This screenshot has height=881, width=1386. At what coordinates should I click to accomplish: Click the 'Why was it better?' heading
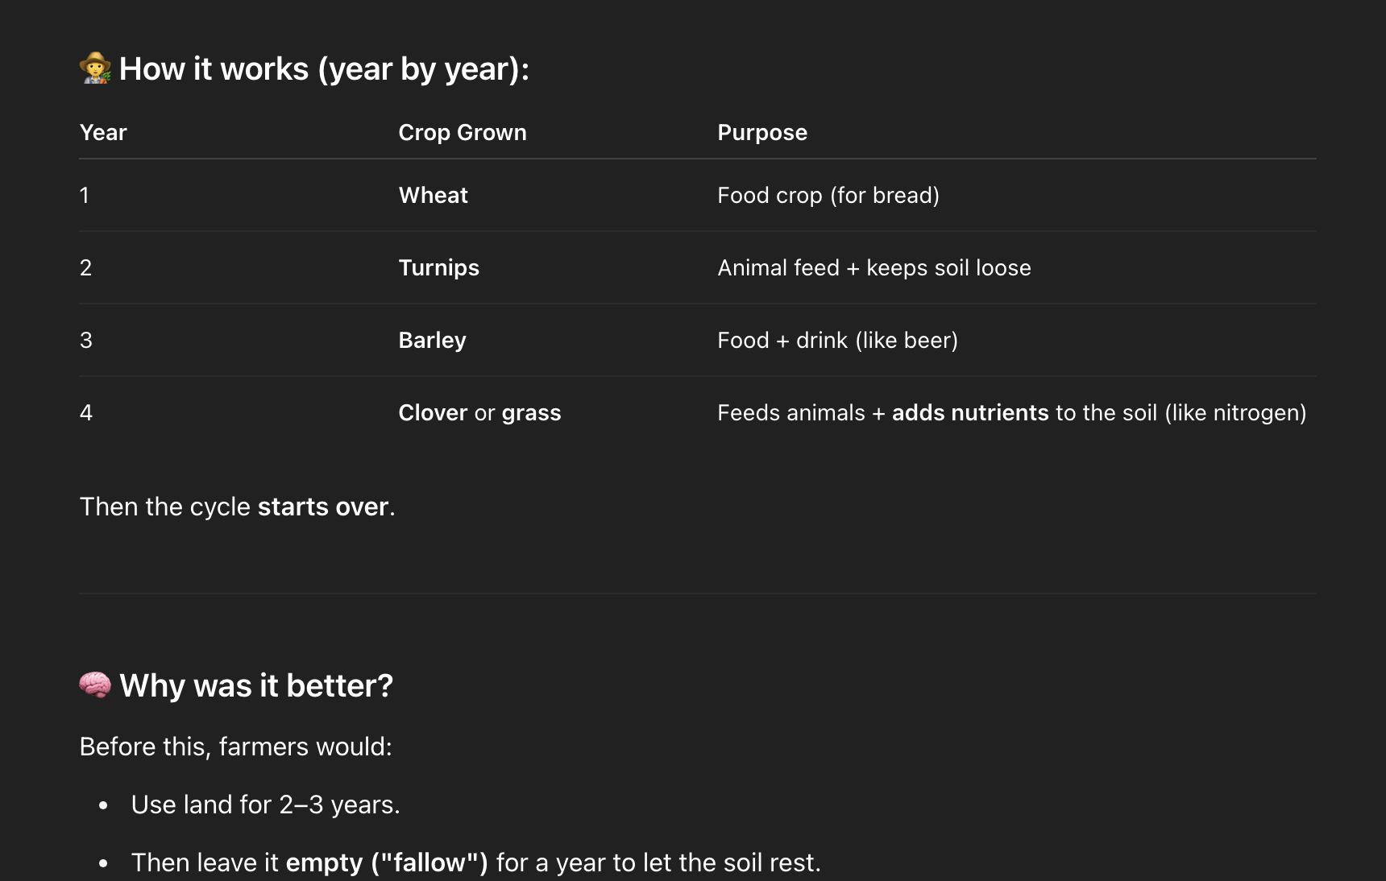click(256, 685)
